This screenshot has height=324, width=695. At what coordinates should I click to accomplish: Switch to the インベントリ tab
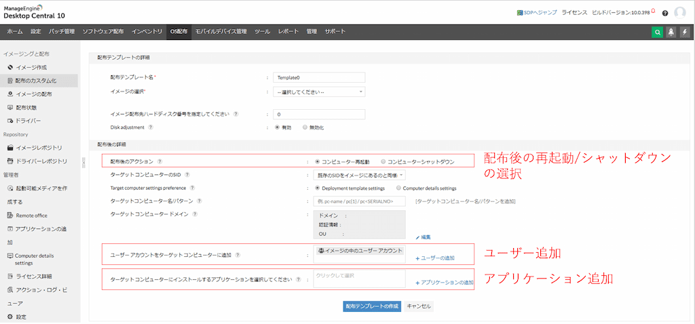pos(147,32)
